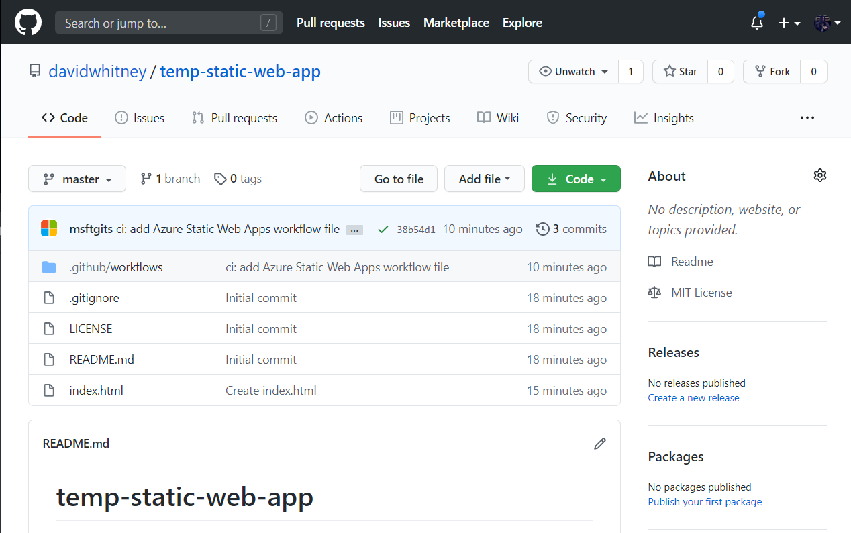851x533 pixels.
Task: Click the repository book icon by davidwhitney
Action: pos(35,71)
